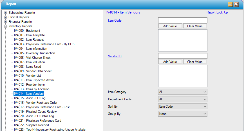
Task: Click the Vendor ID label link
Action: pyautogui.click(x=115, y=56)
